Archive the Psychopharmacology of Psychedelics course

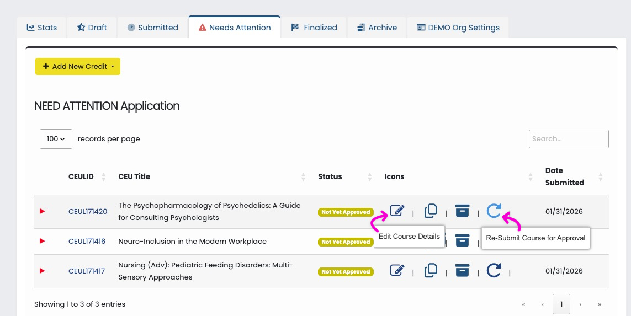[462, 211]
